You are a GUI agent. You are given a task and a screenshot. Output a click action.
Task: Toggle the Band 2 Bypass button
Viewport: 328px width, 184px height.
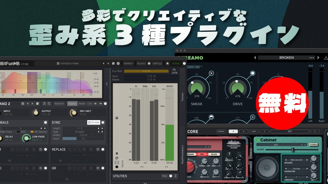pyautogui.click(x=72, y=103)
